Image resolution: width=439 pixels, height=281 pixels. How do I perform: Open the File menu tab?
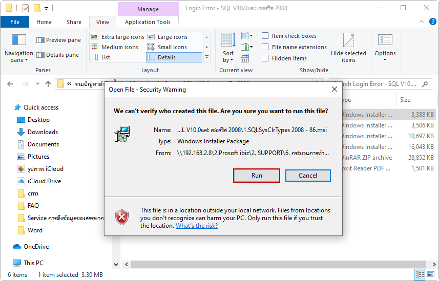[14, 22]
